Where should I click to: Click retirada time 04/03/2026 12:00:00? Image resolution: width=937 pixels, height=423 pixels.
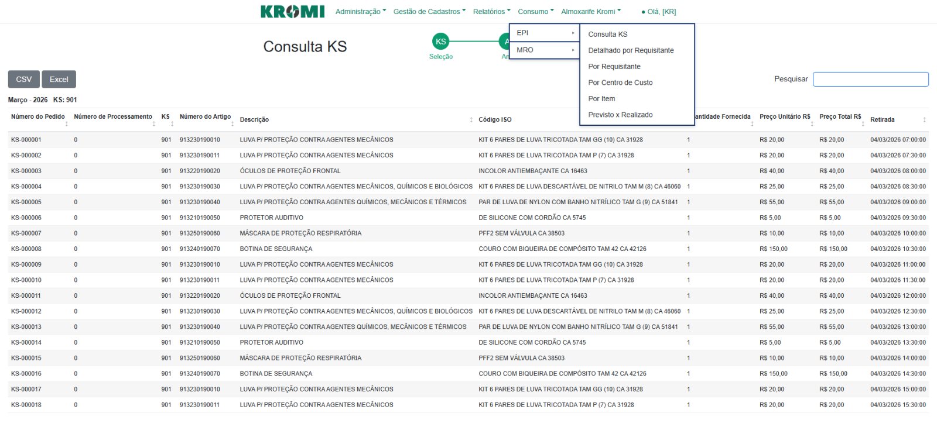[x=898, y=295]
